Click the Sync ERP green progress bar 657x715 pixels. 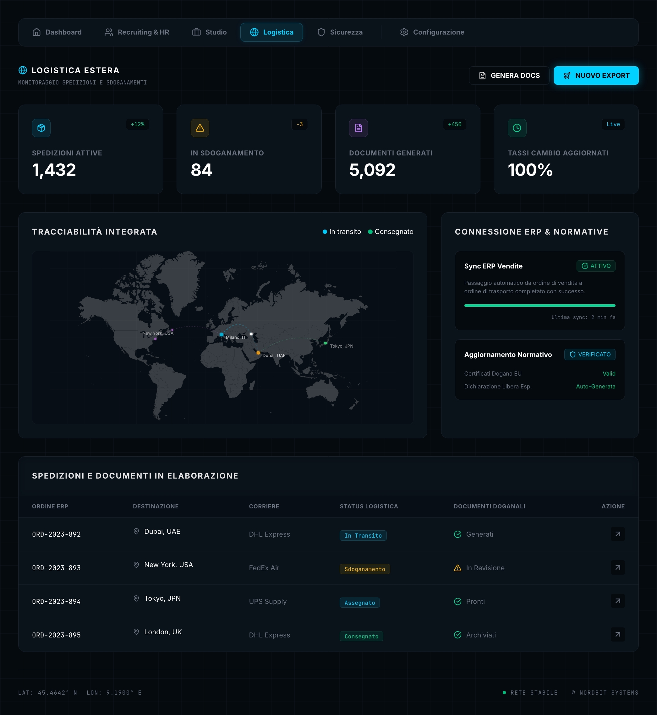540,306
